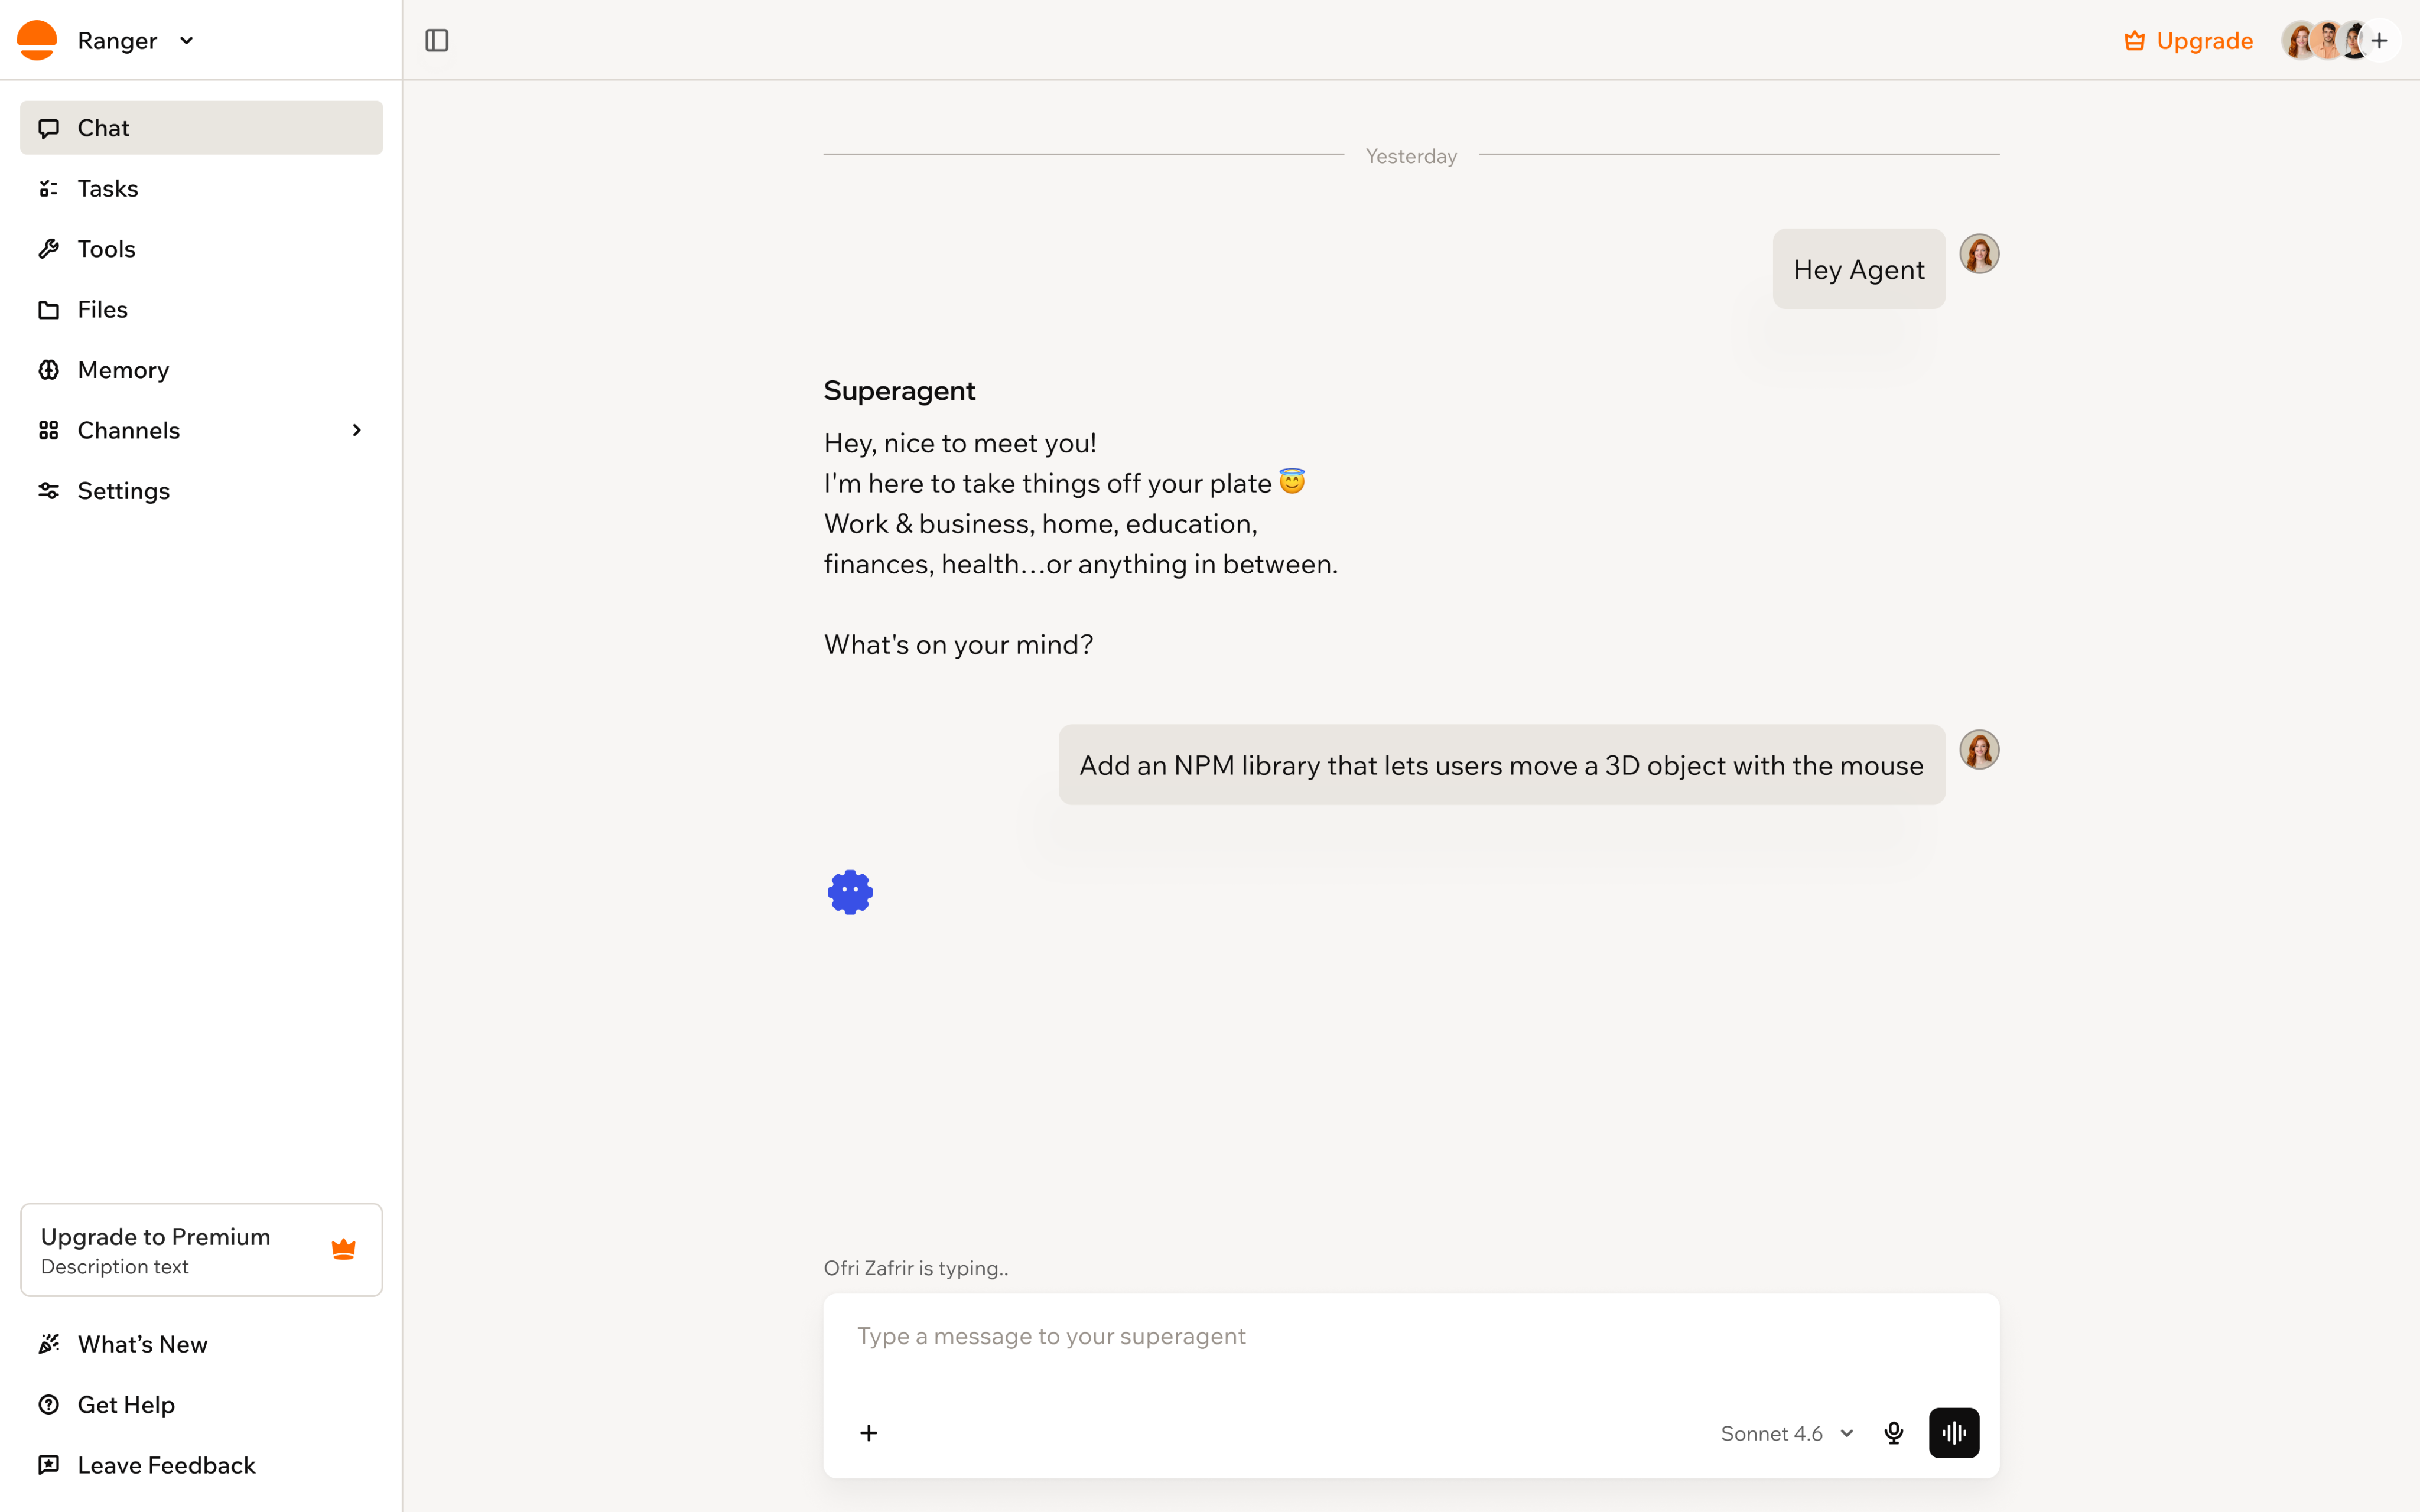2420x1512 pixels.
Task: Go to Tools in sidebar
Action: tap(201, 249)
